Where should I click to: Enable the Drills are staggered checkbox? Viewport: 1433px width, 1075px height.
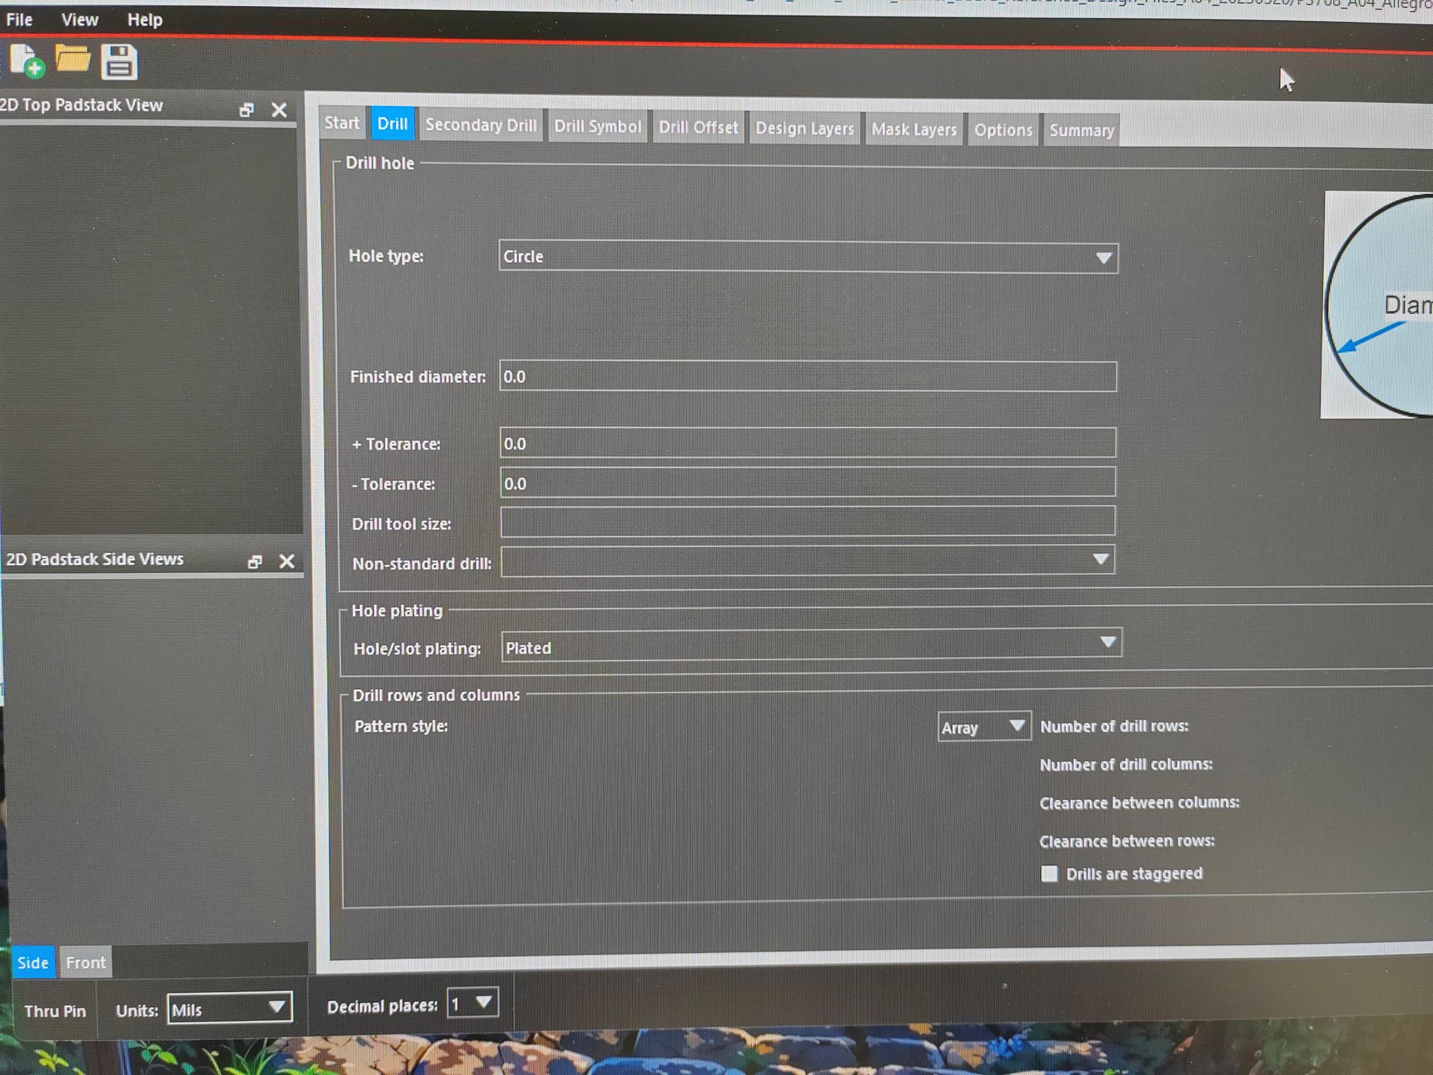(x=1049, y=873)
